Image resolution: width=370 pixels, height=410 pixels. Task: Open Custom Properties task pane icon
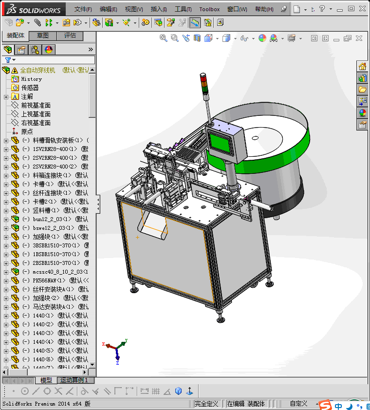point(362,125)
